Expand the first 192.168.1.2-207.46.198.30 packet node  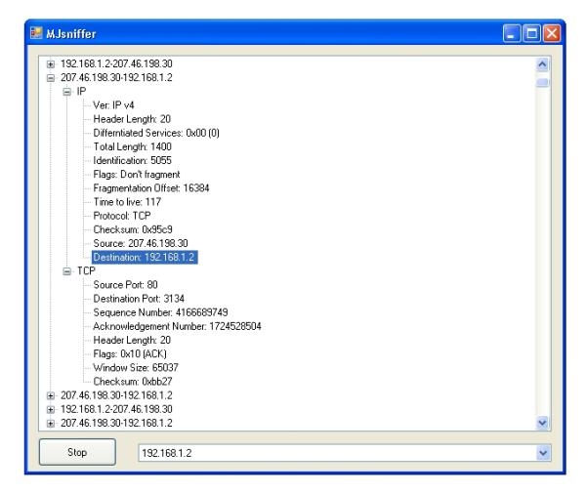coord(51,63)
